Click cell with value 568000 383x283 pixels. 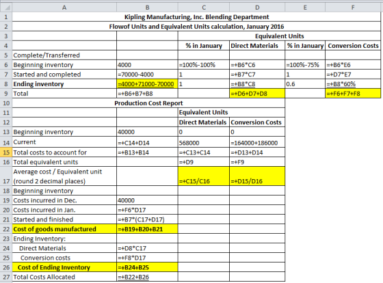click(x=204, y=143)
